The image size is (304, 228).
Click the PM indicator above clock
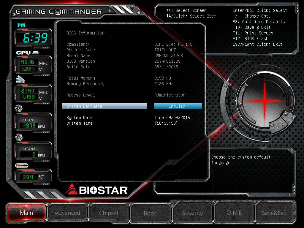pos(21,25)
